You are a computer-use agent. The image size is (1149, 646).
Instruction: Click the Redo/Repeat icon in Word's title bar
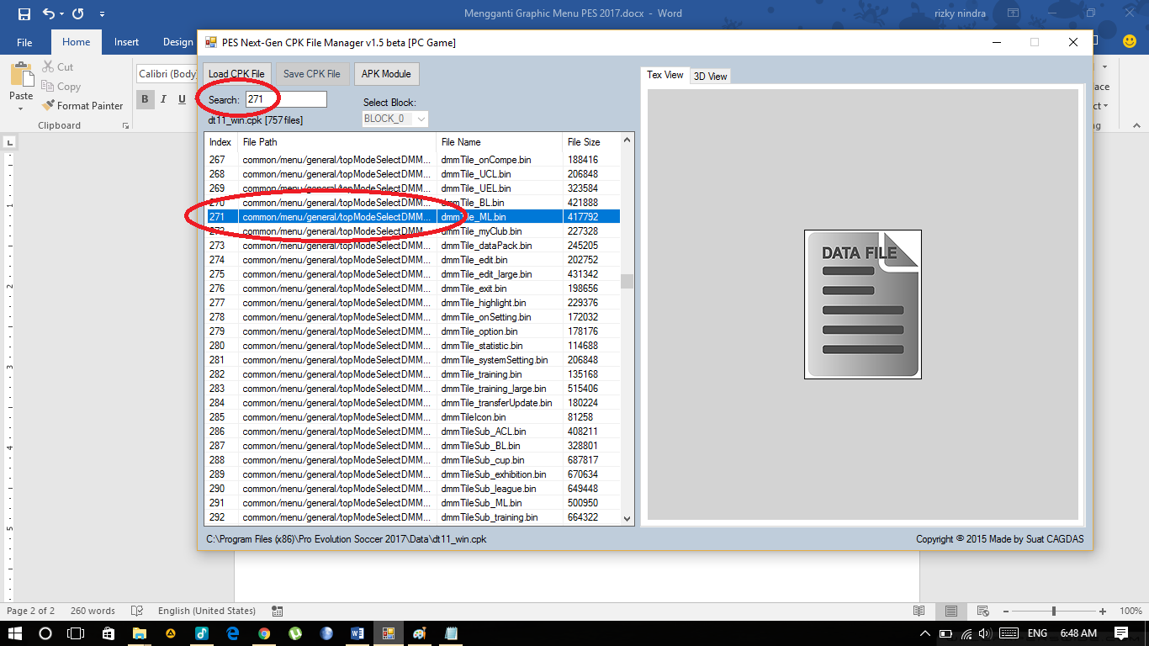click(77, 13)
